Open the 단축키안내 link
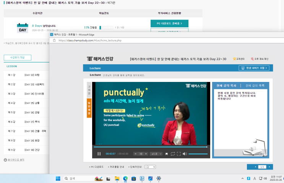 click(x=136, y=167)
